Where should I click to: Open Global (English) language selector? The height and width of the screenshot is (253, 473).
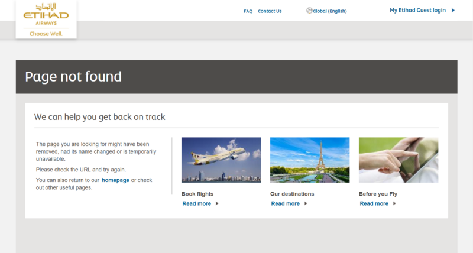point(330,11)
